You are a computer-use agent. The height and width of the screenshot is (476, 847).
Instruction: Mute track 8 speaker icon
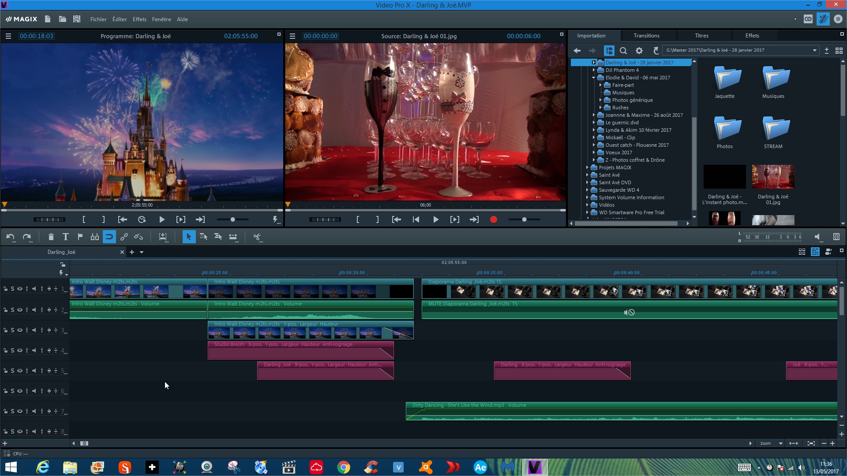pyautogui.click(x=34, y=431)
